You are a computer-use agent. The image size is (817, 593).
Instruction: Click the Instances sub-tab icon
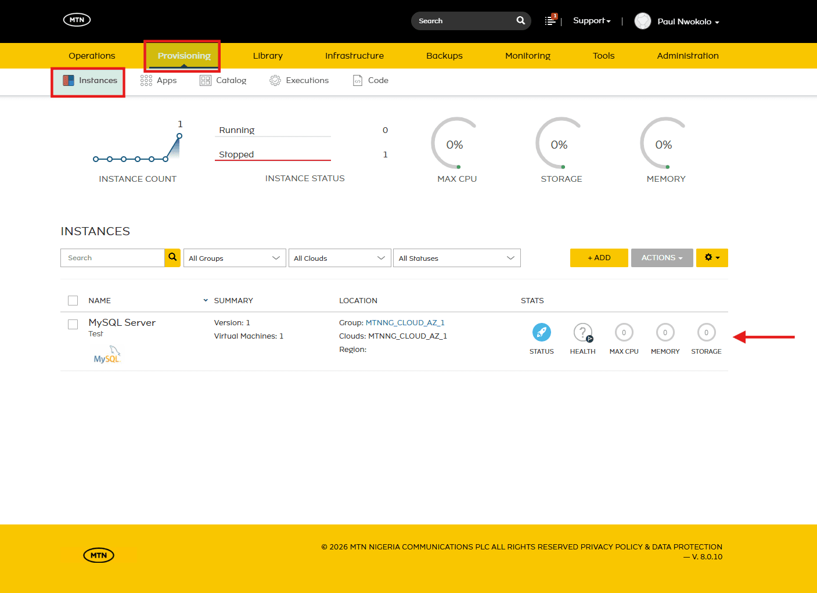[69, 81]
